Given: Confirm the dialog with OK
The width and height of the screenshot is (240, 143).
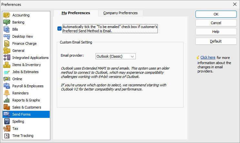Looking at the screenshot, I should click(216, 14).
